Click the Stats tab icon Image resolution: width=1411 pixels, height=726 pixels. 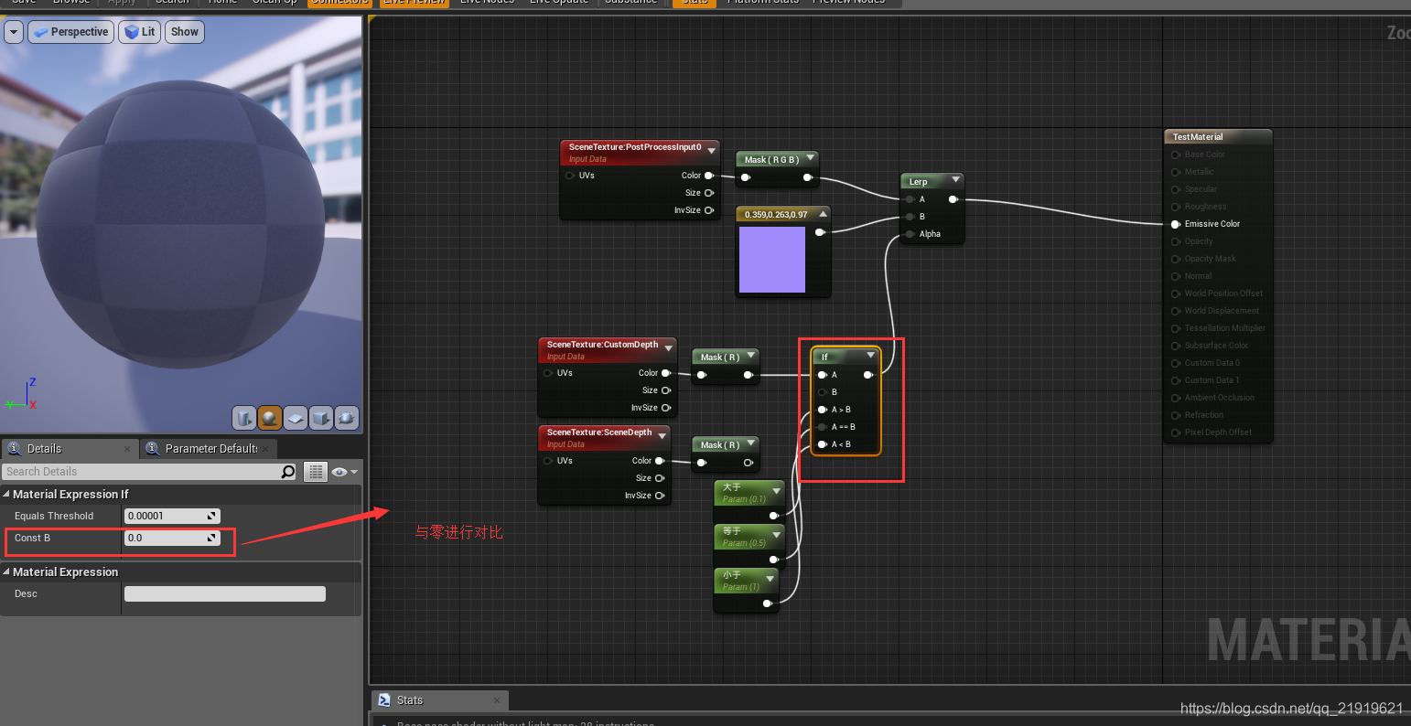pos(384,699)
